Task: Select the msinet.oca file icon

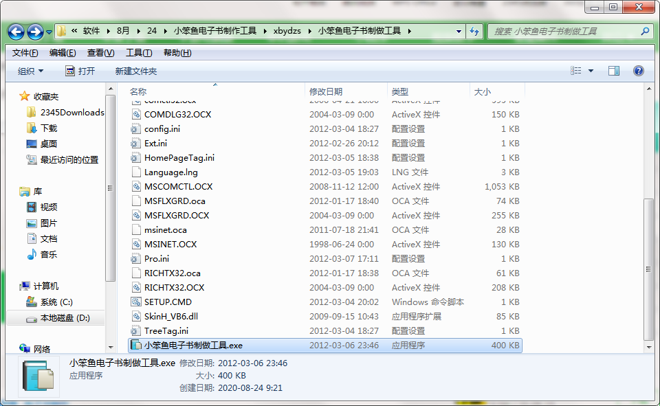Action: [136, 229]
